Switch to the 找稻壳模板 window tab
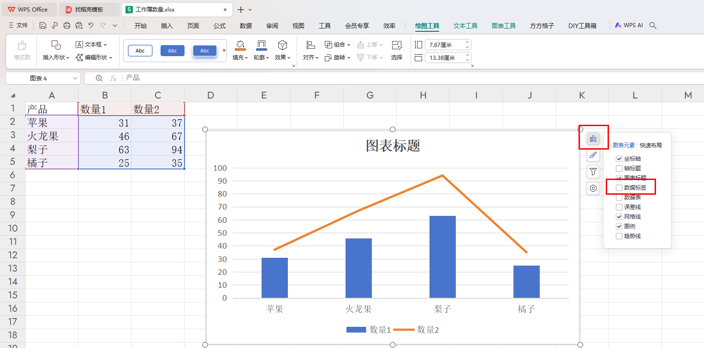 click(x=89, y=10)
